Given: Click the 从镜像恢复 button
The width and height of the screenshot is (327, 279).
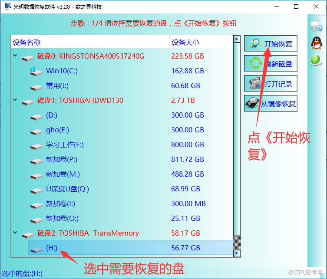Looking at the screenshot, I should [271, 103].
